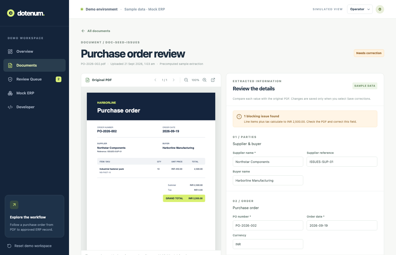Image resolution: width=396 pixels, height=255 pixels.
Task: Go to Review Queue
Action: (x=35, y=79)
